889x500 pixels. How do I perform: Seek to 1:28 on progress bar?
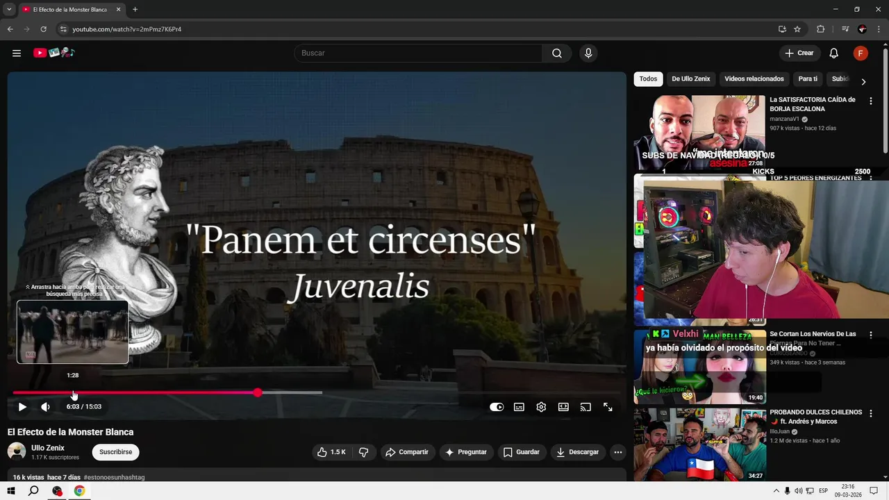(x=73, y=393)
